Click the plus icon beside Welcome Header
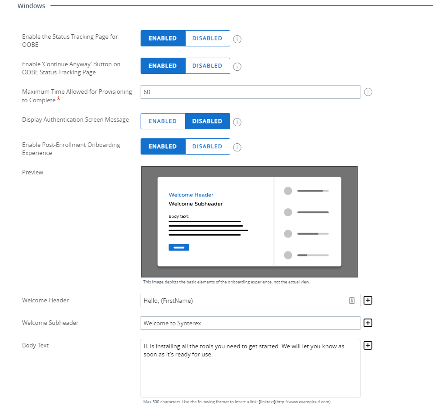Viewport: 433px width, 415px height. pyautogui.click(x=368, y=300)
